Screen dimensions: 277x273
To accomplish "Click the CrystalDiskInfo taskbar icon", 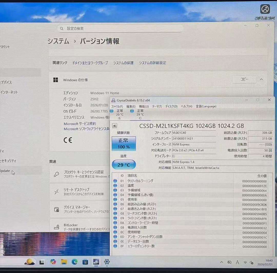I will click(x=96, y=262).
